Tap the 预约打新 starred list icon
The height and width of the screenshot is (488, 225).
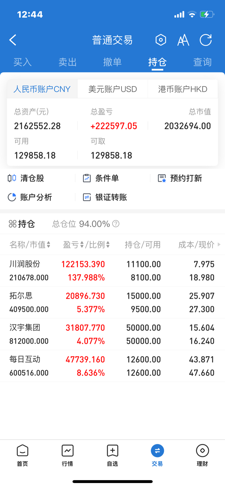pyautogui.click(x=162, y=178)
